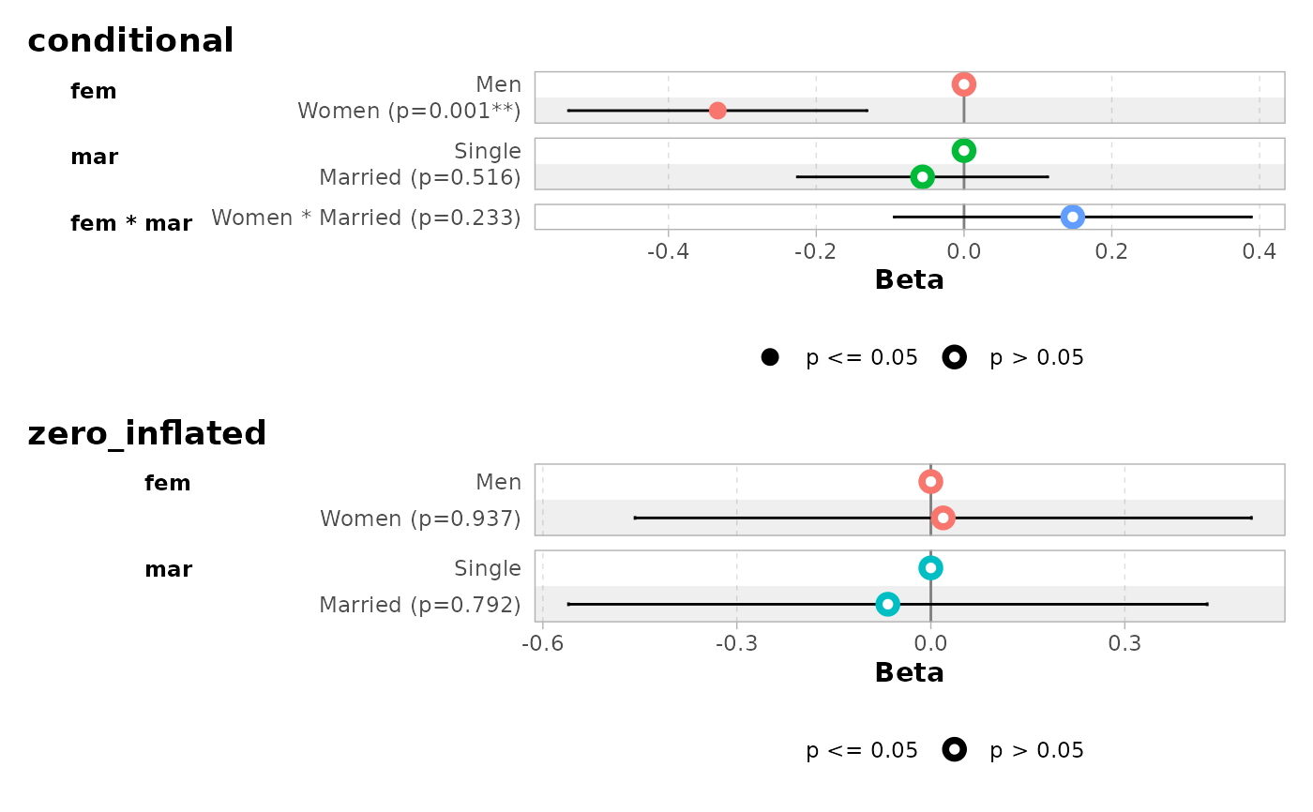This screenshot has height=812, width=1313.
Task: Click the teal Married point in zero_inflated plot
Action: click(887, 604)
